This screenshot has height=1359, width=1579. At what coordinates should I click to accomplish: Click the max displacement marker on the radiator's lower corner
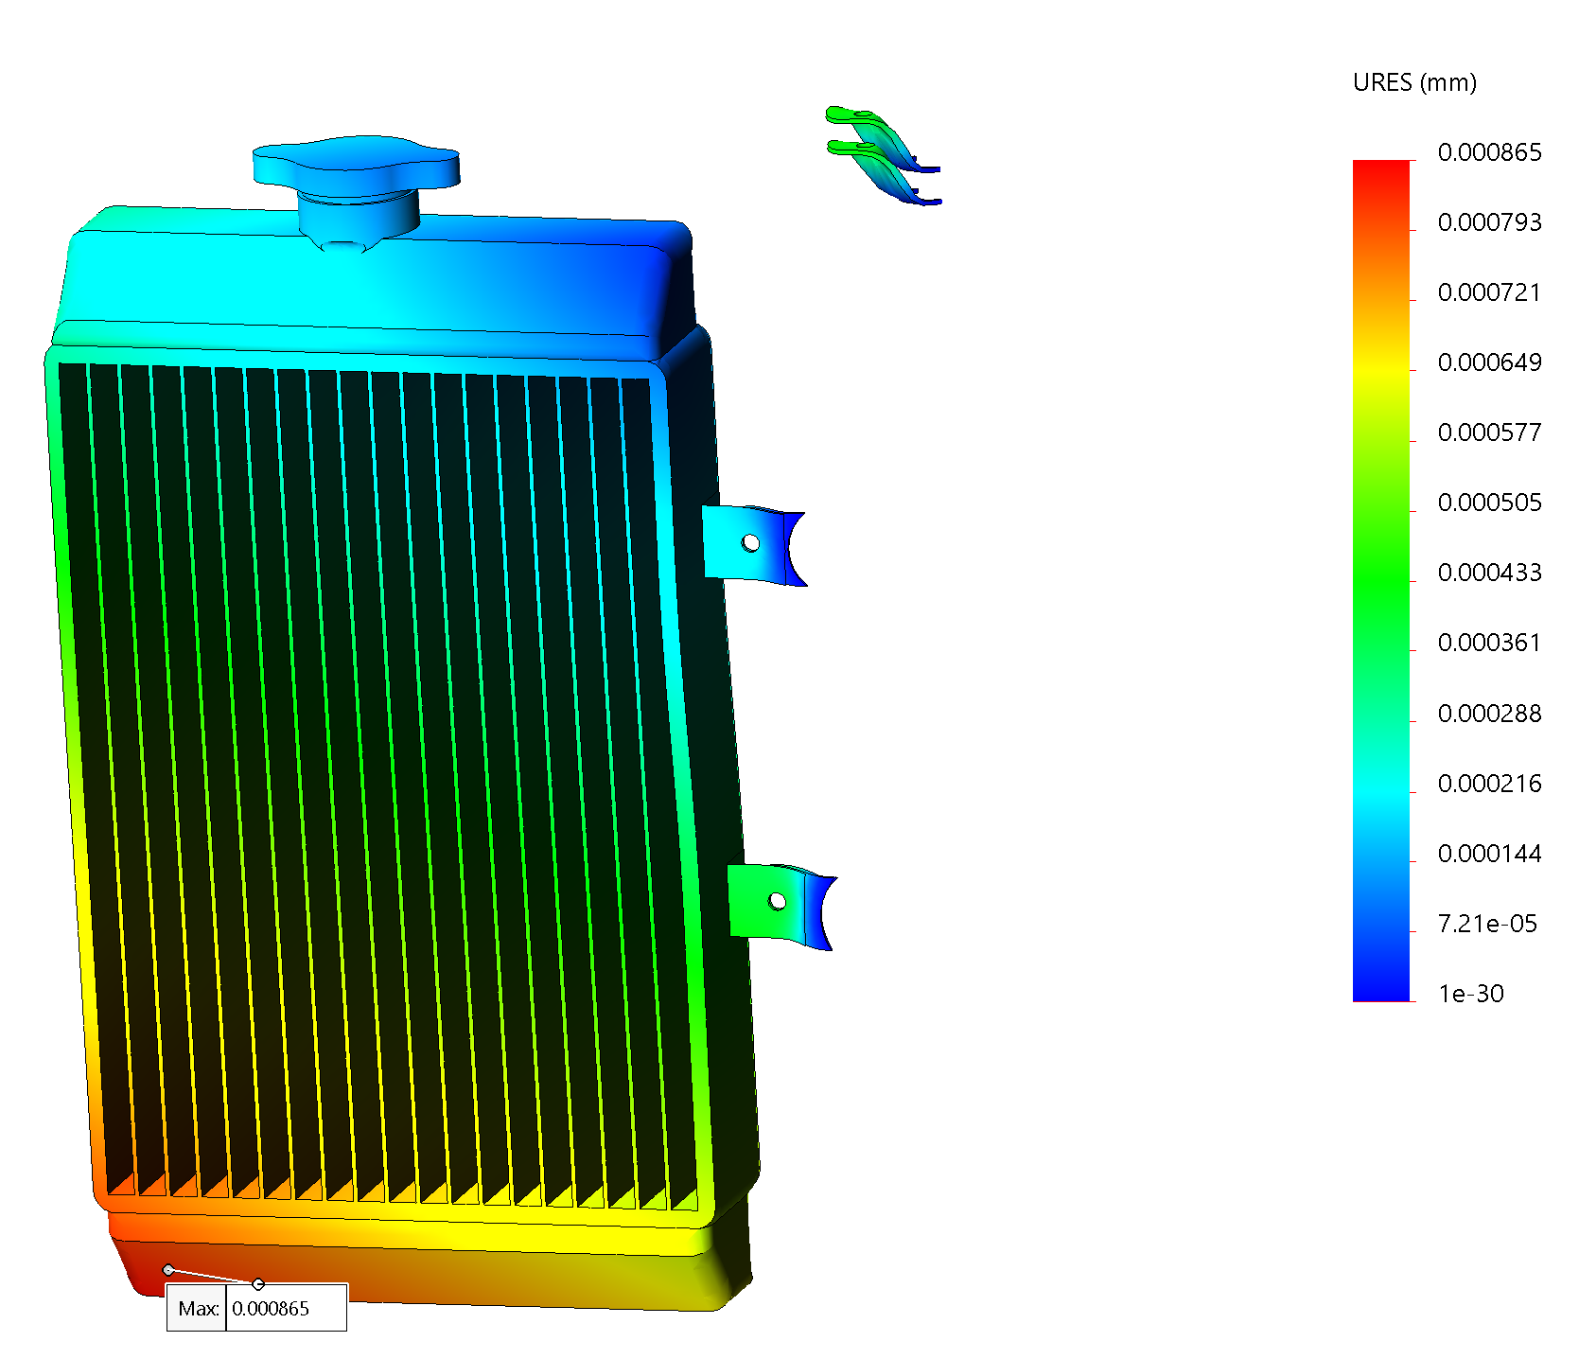(x=168, y=1270)
